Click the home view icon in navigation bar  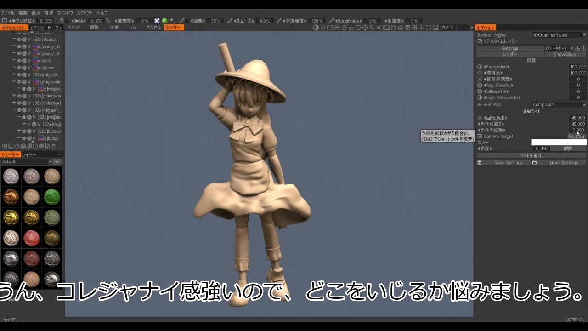pyautogui.click(x=401, y=28)
